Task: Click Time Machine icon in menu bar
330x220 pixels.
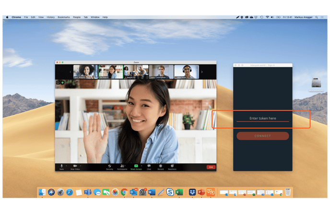Action: click(x=261, y=17)
